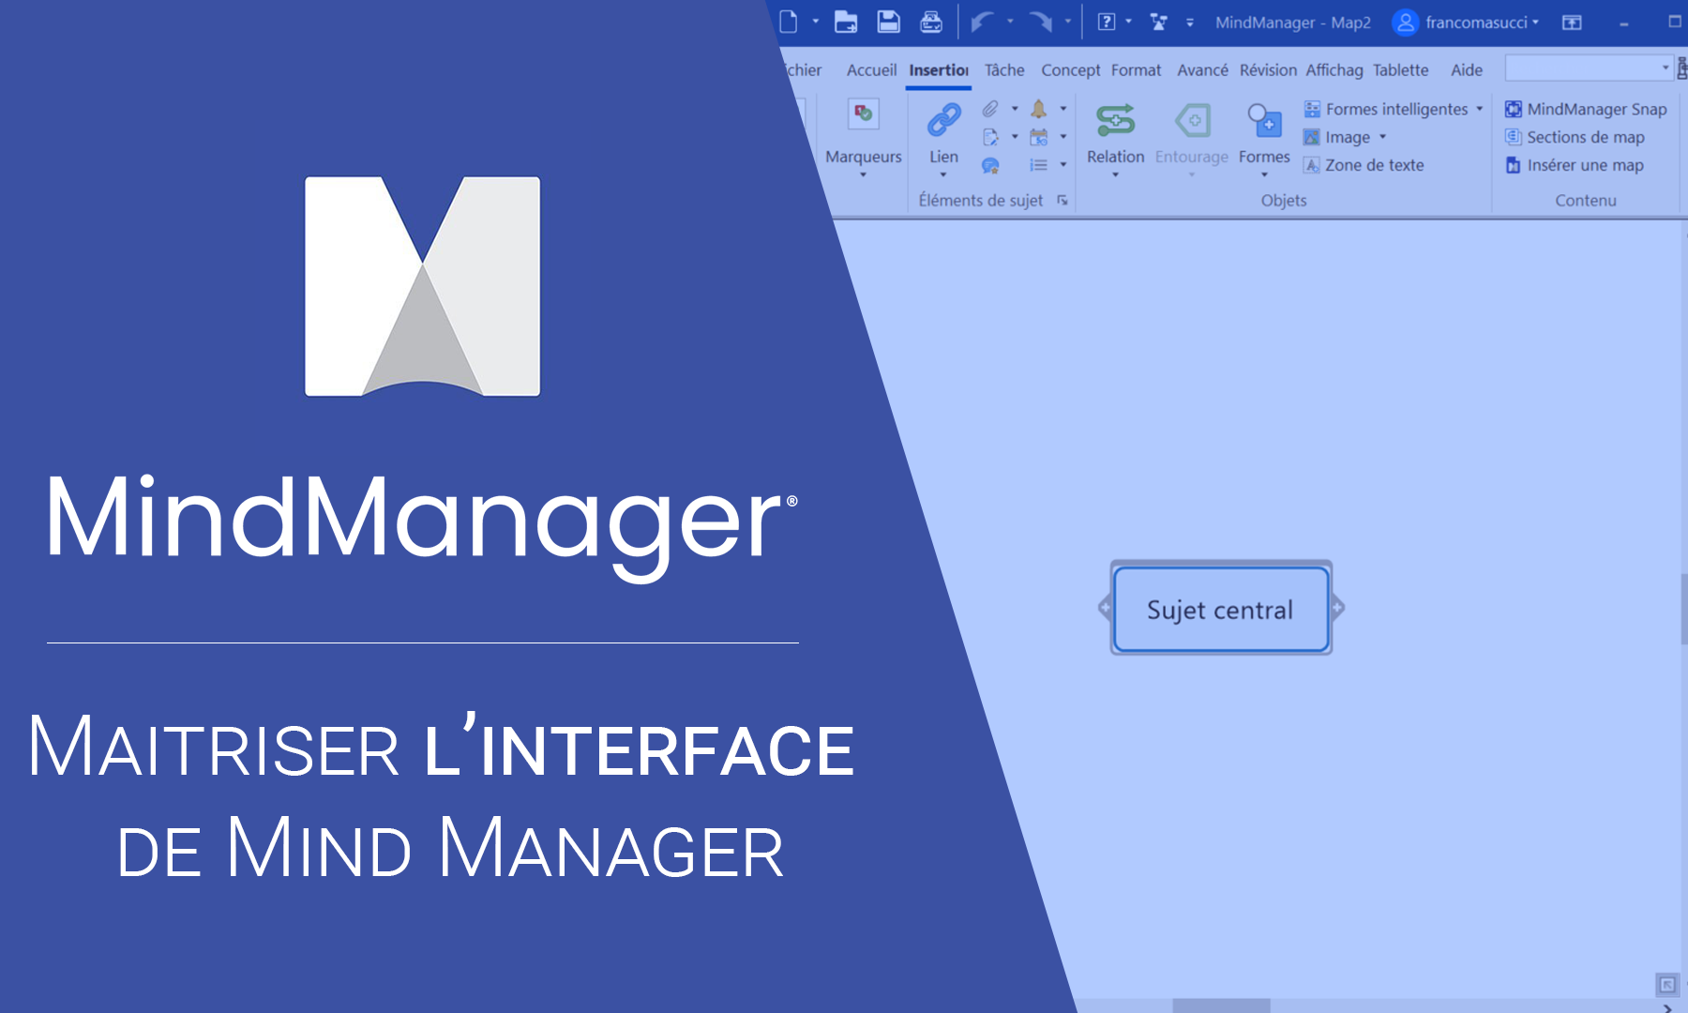The width and height of the screenshot is (1688, 1013).
Task: Click the paperclip attachment icon
Action: pos(990,109)
